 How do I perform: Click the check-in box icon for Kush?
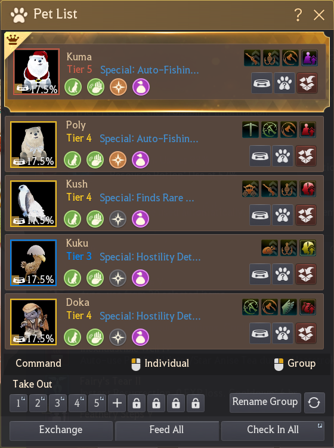tap(306, 215)
